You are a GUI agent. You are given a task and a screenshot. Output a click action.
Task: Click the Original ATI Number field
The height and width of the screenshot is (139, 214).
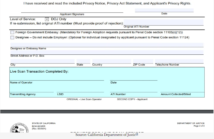[x=163, y=23]
